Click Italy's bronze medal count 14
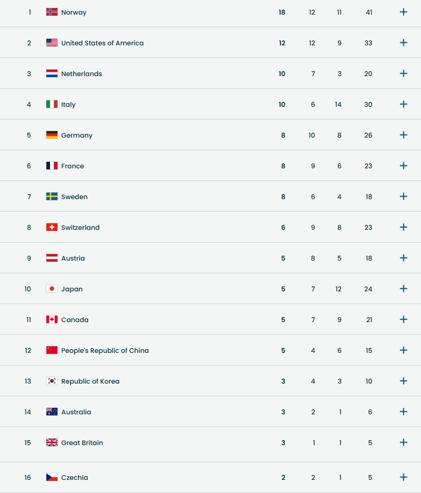The height and width of the screenshot is (493, 421). (338, 104)
